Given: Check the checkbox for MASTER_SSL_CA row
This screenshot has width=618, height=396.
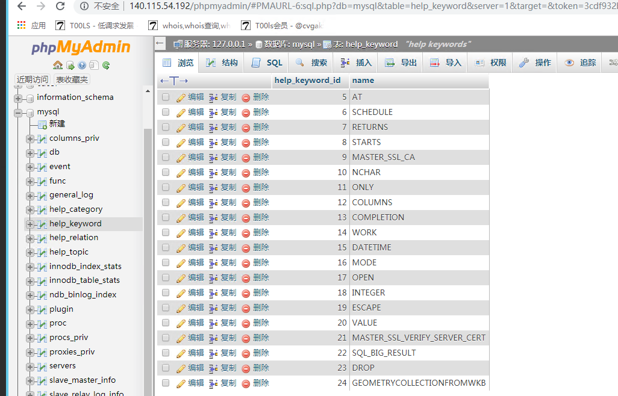Looking at the screenshot, I should (x=166, y=157).
